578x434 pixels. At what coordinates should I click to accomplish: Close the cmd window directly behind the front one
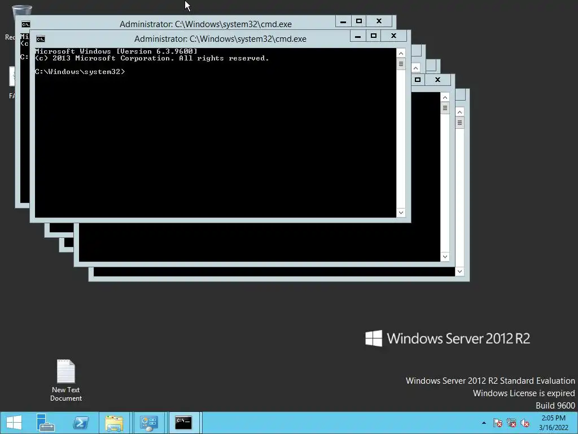pyautogui.click(x=379, y=21)
